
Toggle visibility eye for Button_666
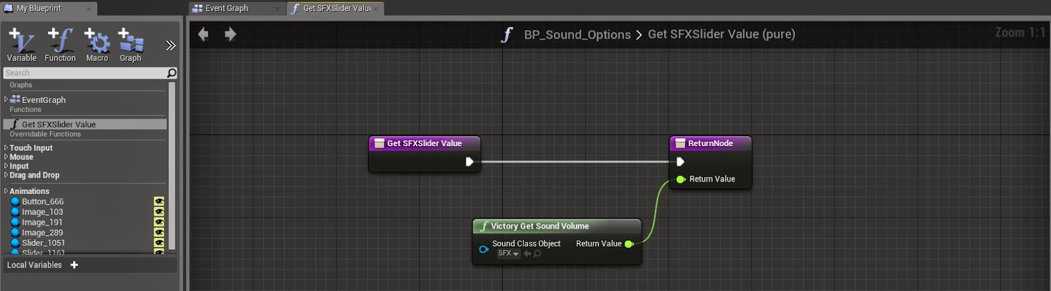click(159, 202)
